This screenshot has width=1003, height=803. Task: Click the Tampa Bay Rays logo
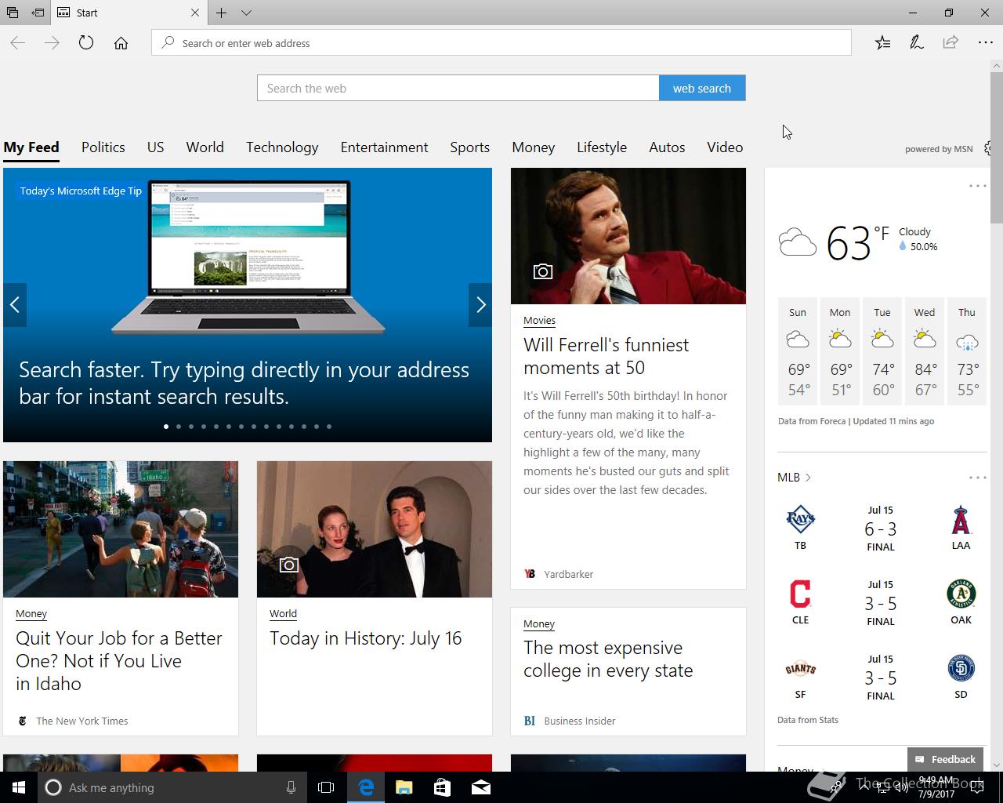click(800, 519)
